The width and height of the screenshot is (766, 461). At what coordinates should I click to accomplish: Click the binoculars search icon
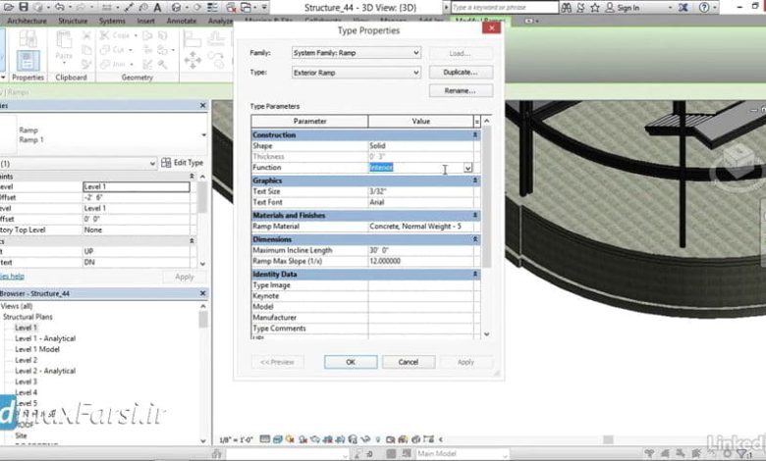pyautogui.click(x=567, y=7)
